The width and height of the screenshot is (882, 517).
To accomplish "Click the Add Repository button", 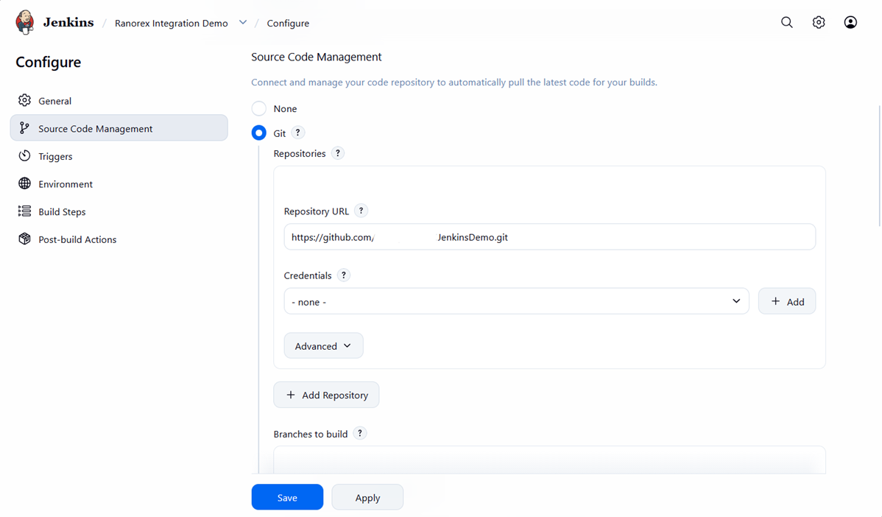I will click(x=326, y=395).
